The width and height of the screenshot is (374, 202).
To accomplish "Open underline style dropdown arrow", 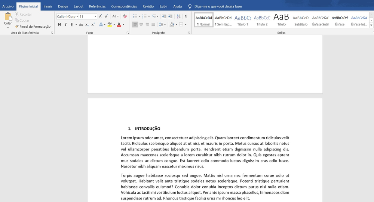I will [x=76, y=25].
